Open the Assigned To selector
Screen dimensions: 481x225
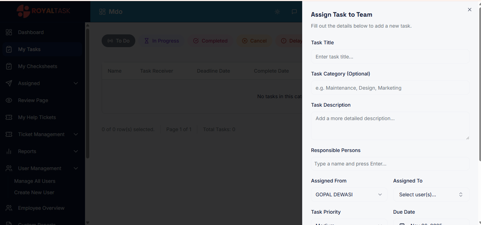pos(431,195)
